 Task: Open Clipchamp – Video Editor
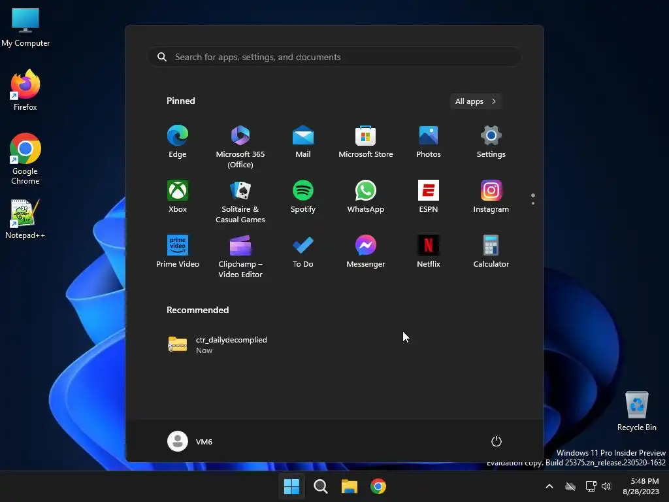click(x=240, y=256)
